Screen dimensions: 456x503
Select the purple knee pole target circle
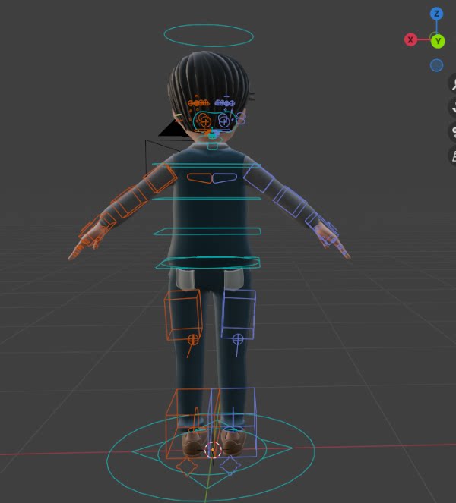tap(238, 339)
